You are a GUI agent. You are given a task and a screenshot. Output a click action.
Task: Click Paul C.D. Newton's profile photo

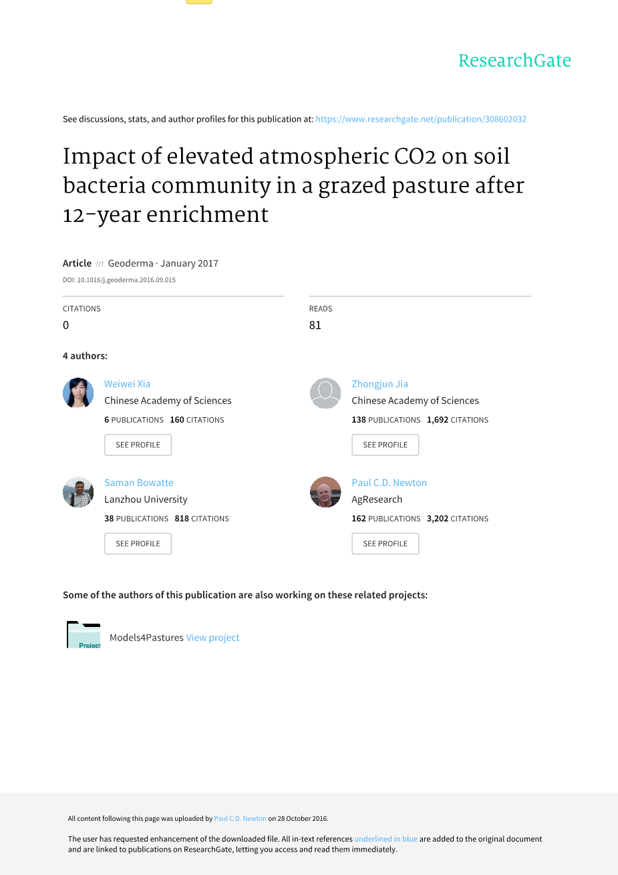325,492
